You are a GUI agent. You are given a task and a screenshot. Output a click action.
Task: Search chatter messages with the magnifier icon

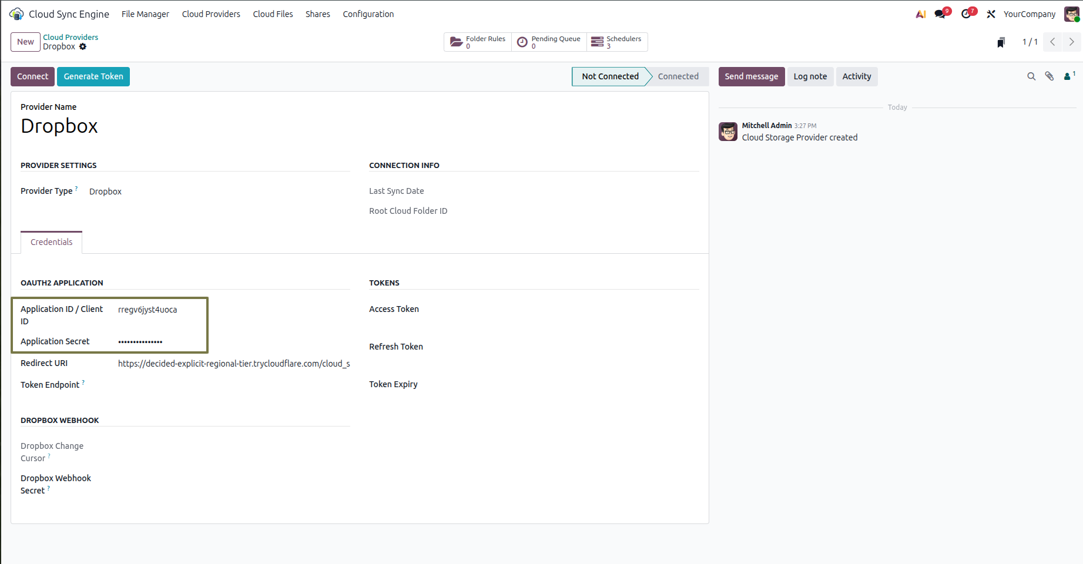[x=1031, y=76]
